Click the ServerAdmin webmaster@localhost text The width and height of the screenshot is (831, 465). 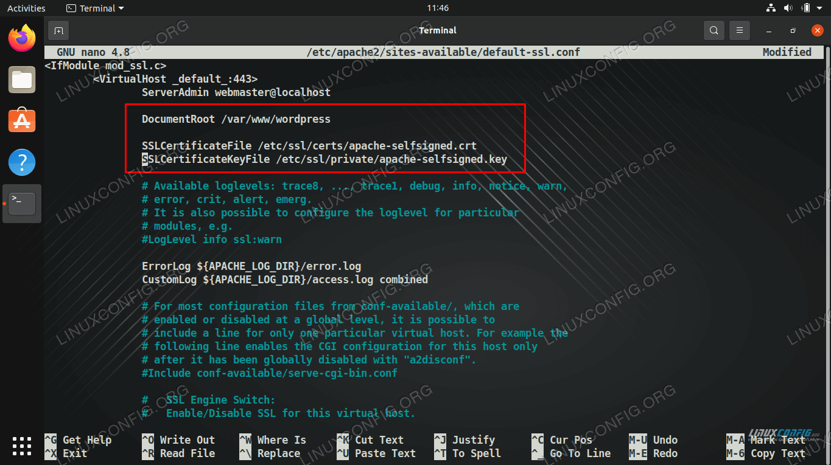pyautogui.click(x=236, y=92)
